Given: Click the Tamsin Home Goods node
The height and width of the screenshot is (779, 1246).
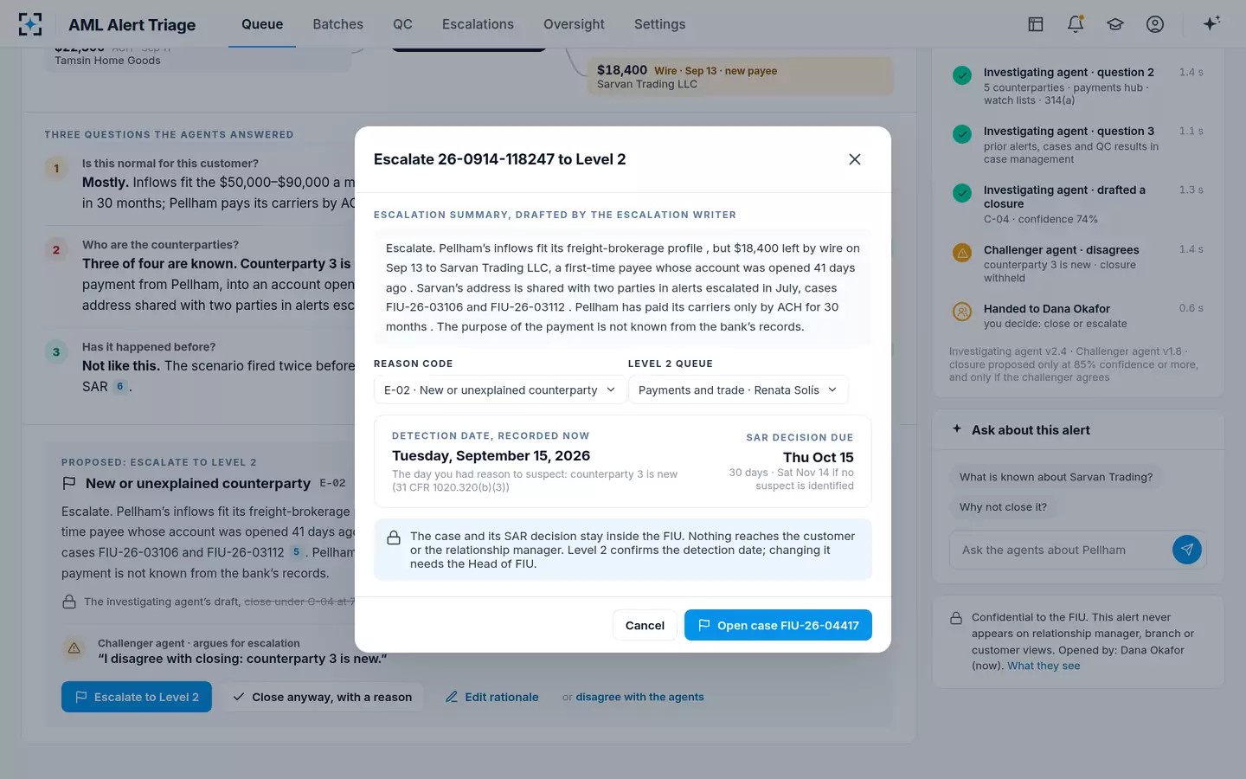Looking at the screenshot, I should coord(197,59).
